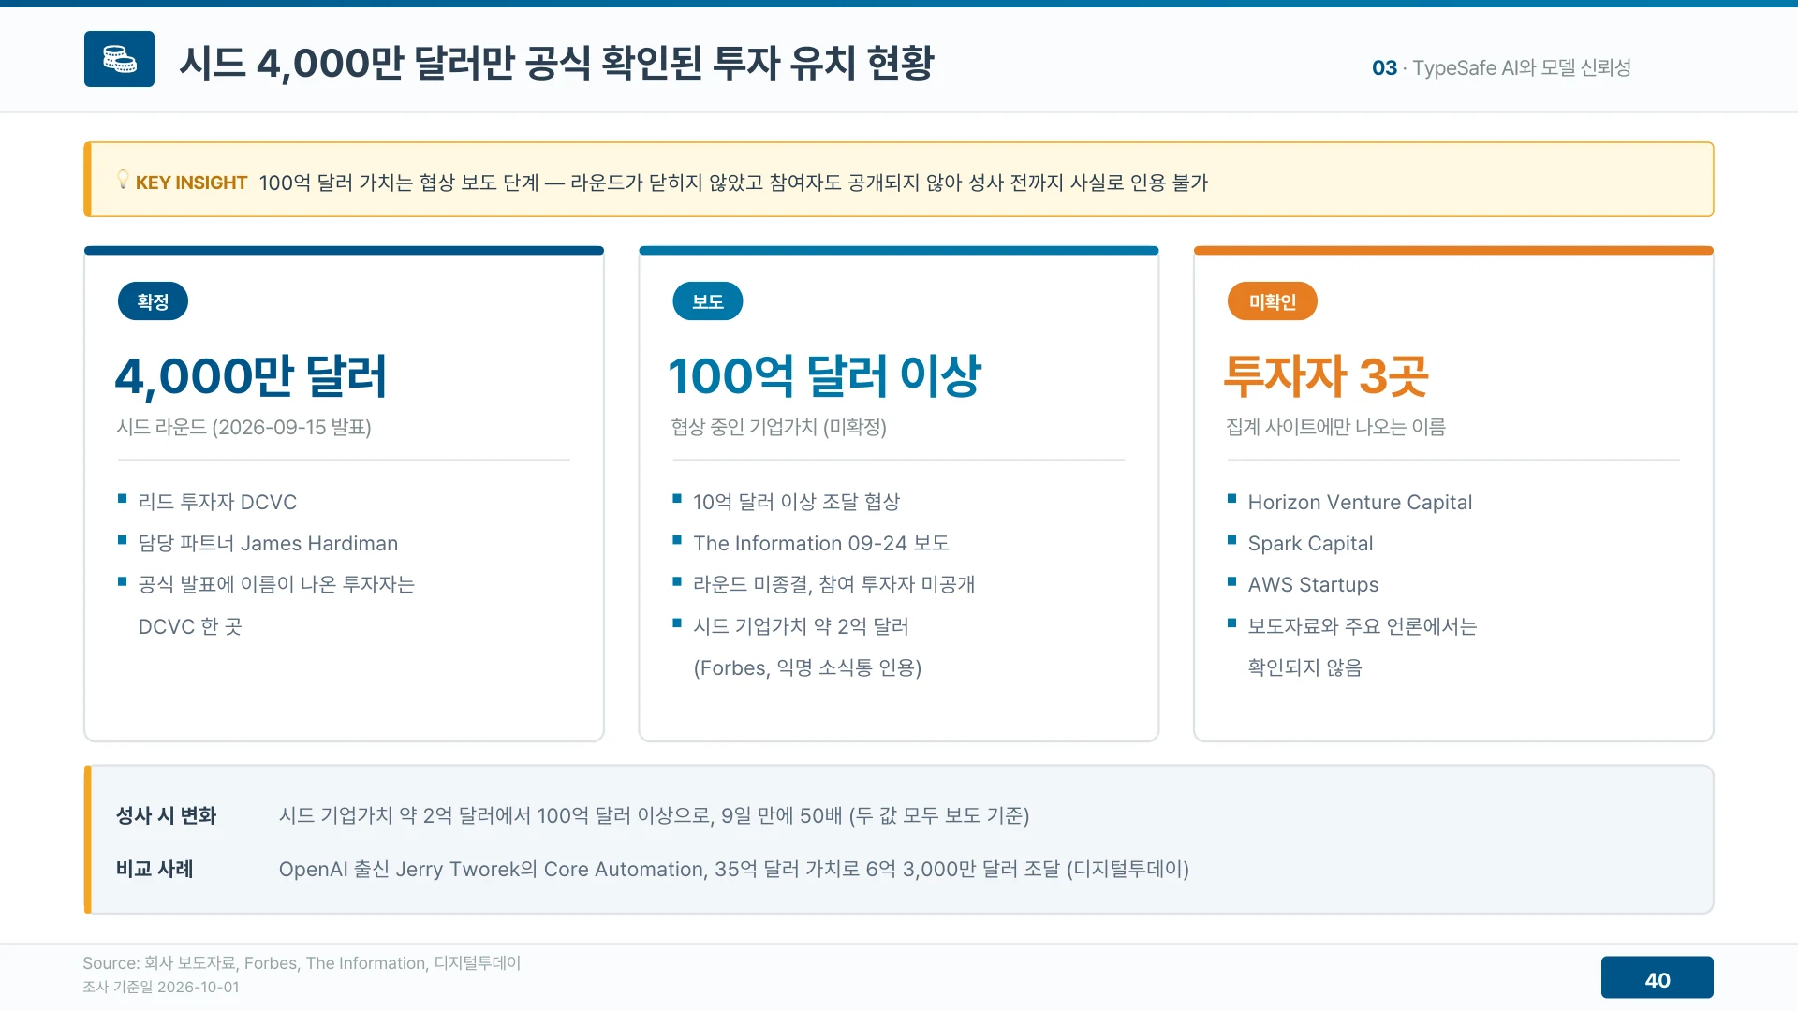1798x1011 pixels.
Task: Click bullet 담당 파트너 James Hardiman
Action: tap(268, 543)
